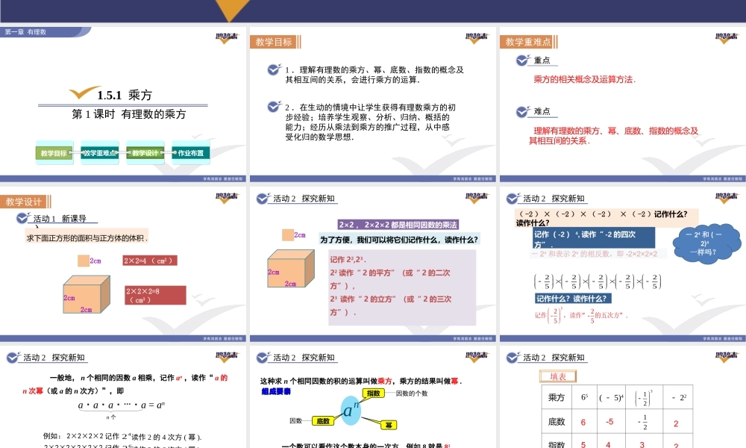The width and height of the screenshot is (746, 448).
Task: Click the checkmark next to objective 1 理解有理数的乘方
Action: tap(275, 69)
